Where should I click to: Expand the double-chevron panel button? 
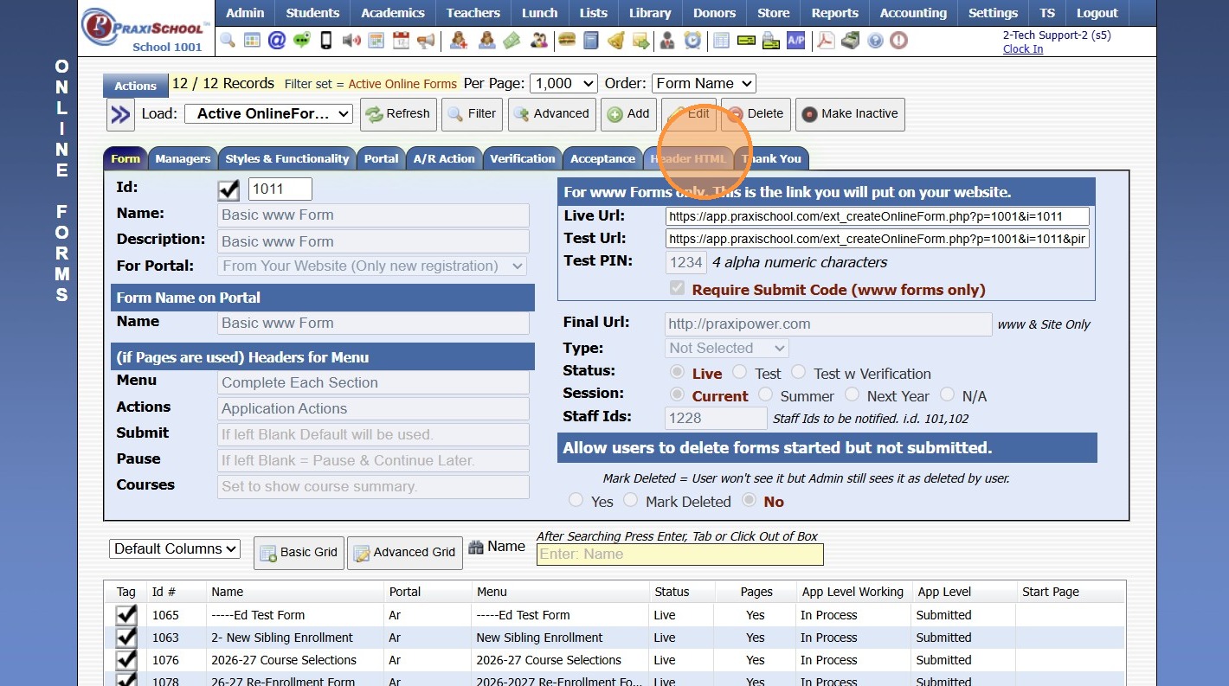(120, 114)
